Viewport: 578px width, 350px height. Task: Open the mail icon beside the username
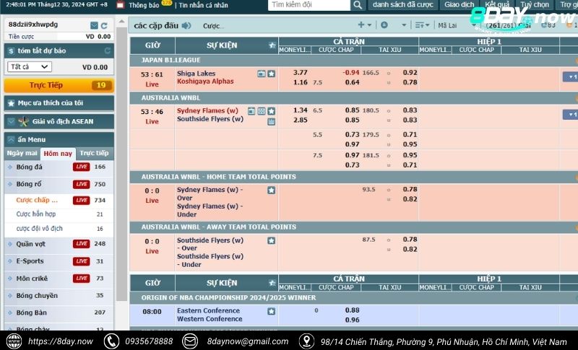pos(94,25)
